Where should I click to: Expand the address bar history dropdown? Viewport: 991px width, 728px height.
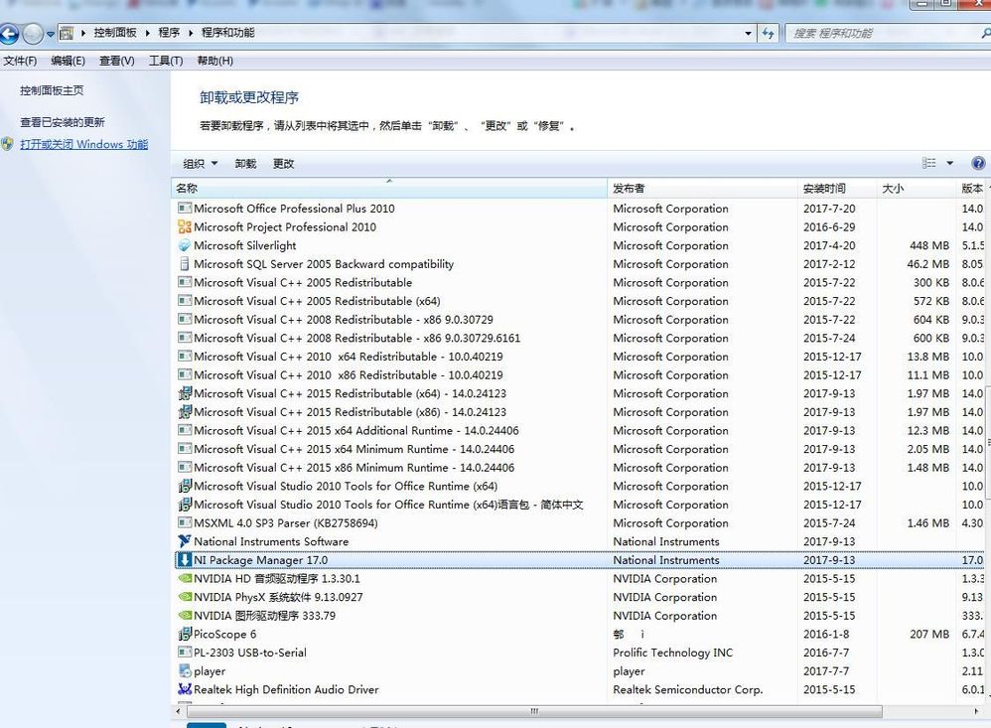pyautogui.click(x=749, y=33)
